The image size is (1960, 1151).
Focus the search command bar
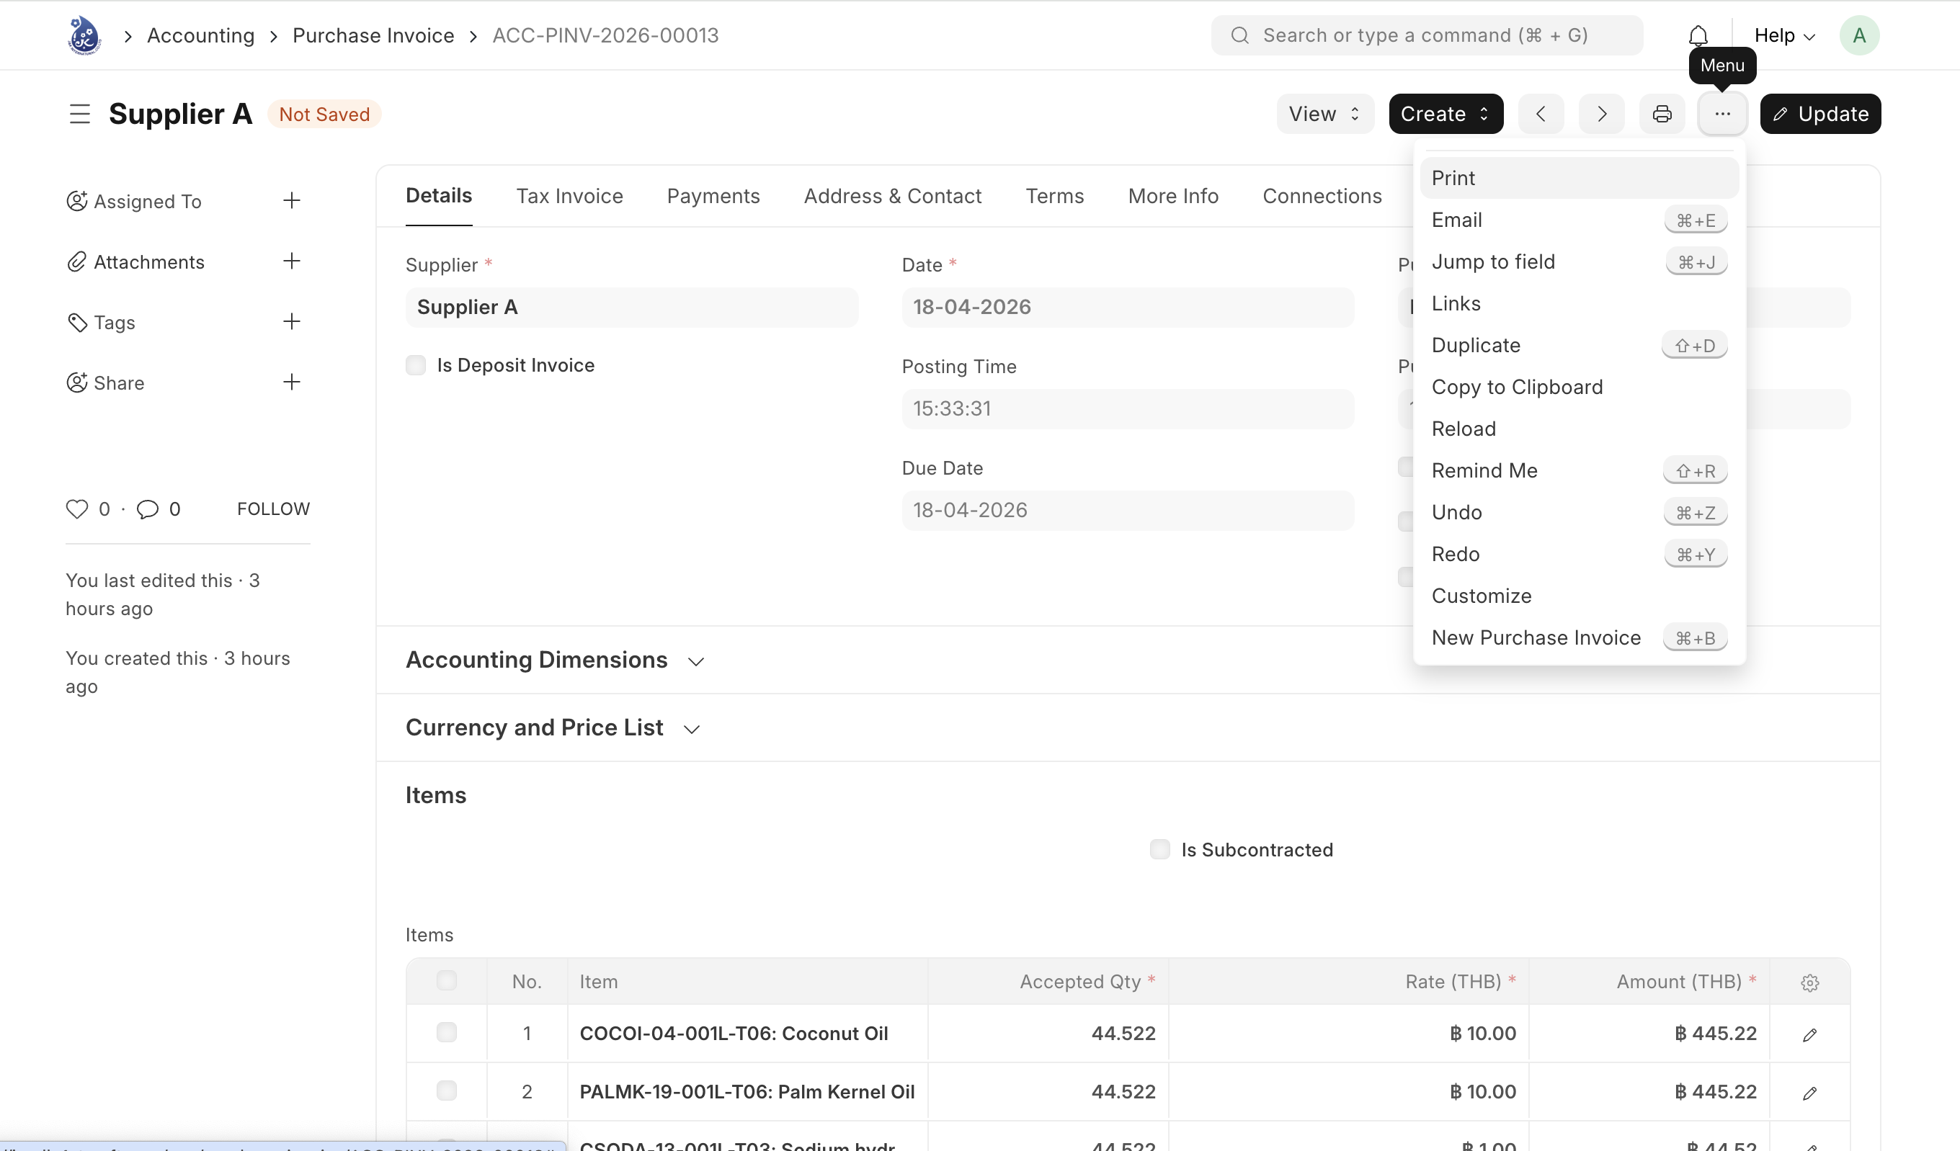1427,36
